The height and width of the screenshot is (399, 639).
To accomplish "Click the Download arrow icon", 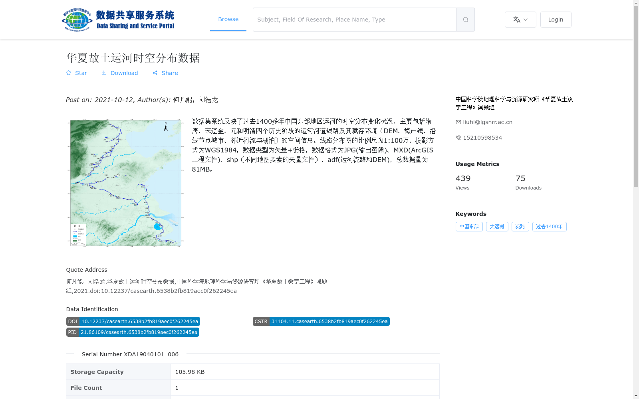I will (104, 73).
